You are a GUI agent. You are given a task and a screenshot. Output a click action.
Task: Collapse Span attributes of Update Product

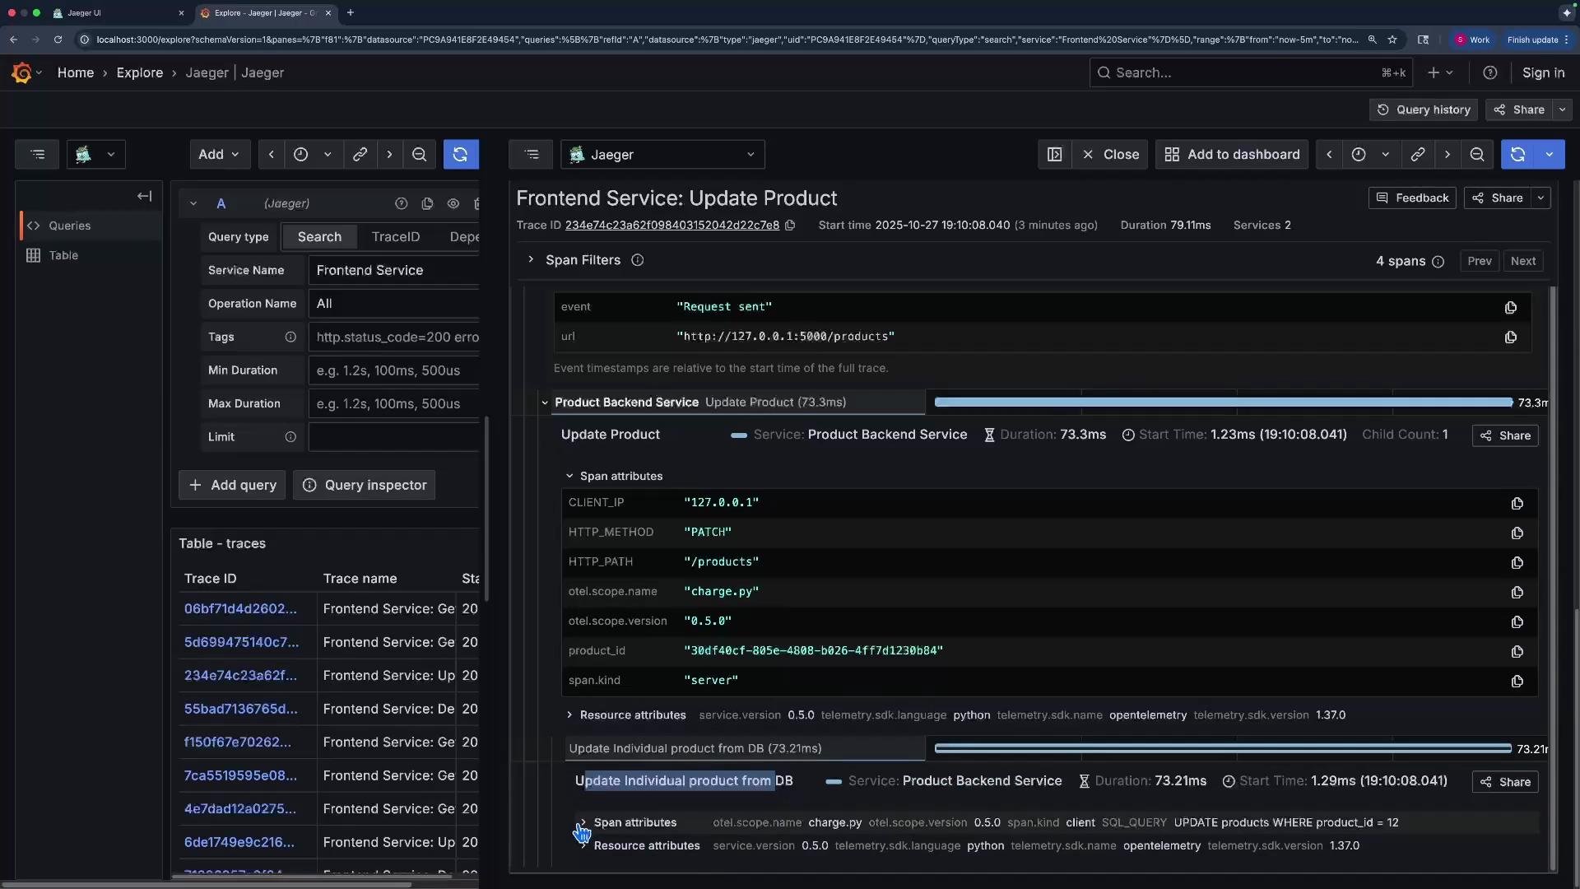[569, 476]
